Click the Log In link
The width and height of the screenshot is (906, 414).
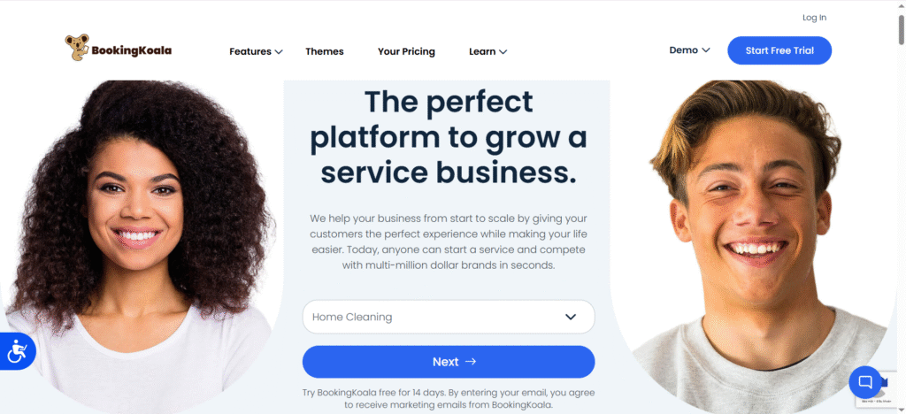tap(814, 18)
